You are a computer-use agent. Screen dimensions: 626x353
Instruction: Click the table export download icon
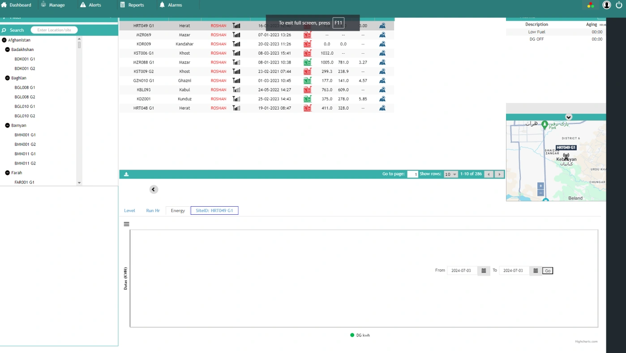point(126,174)
